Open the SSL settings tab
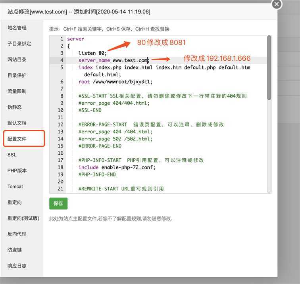The image size is (300, 284). pos(12,155)
